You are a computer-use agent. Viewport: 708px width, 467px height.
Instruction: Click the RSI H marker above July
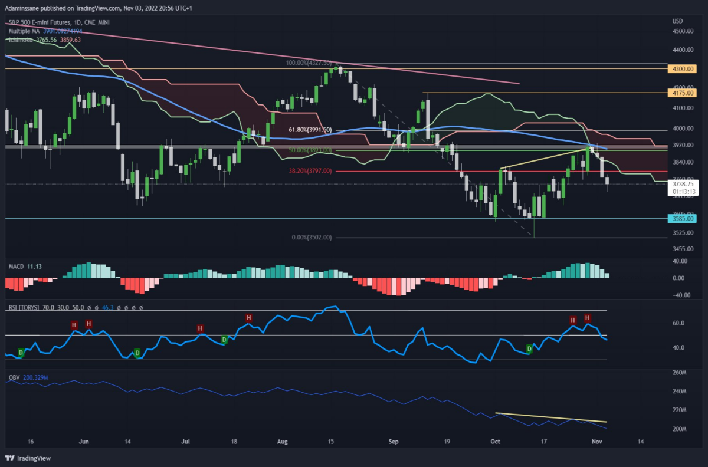(201, 328)
